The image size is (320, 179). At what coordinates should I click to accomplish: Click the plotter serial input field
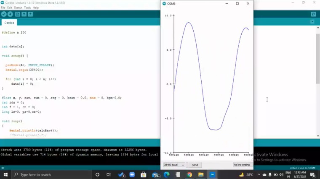[x=187, y=165]
